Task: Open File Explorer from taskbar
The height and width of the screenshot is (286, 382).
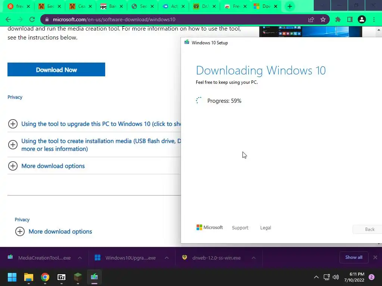Action: pyautogui.click(x=28, y=277)
